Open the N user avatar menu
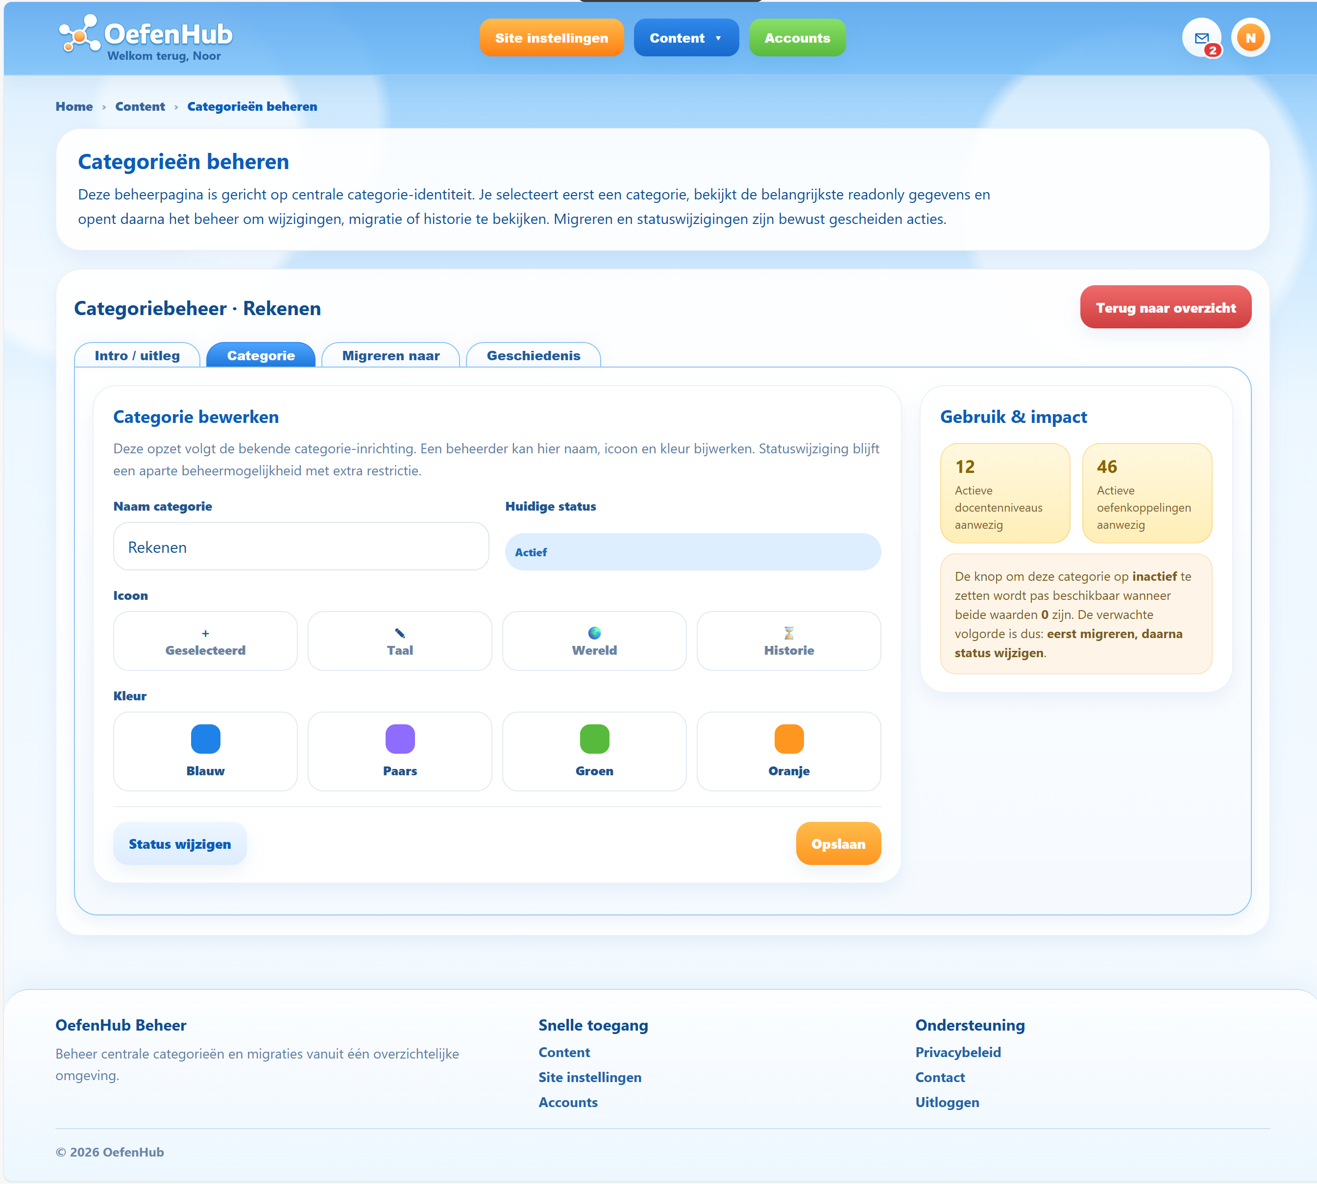This screenshot has height=1184, width=1317. (1250, 38)
